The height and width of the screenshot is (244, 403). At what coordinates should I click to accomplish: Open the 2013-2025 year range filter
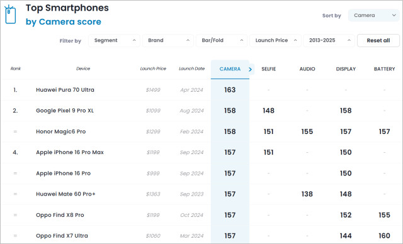(x=329, y=40)
